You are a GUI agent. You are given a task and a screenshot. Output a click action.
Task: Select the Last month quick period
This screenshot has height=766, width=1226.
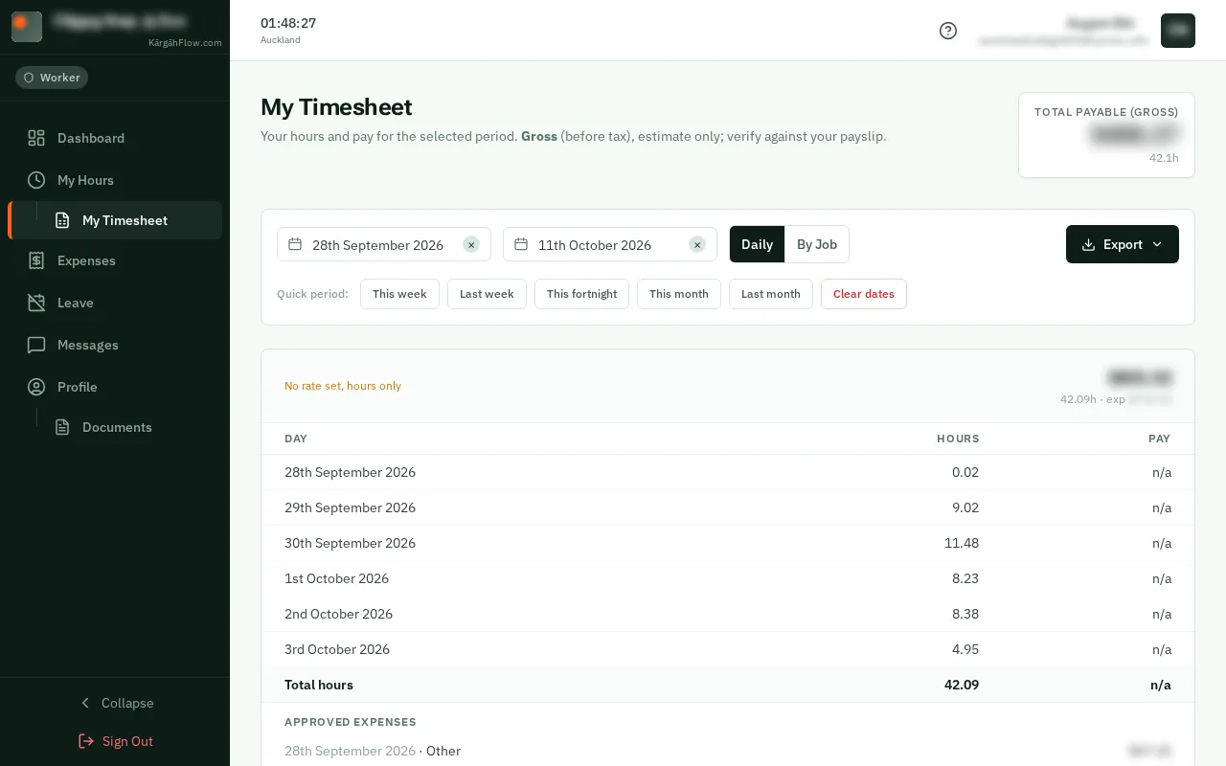point(771,294)
